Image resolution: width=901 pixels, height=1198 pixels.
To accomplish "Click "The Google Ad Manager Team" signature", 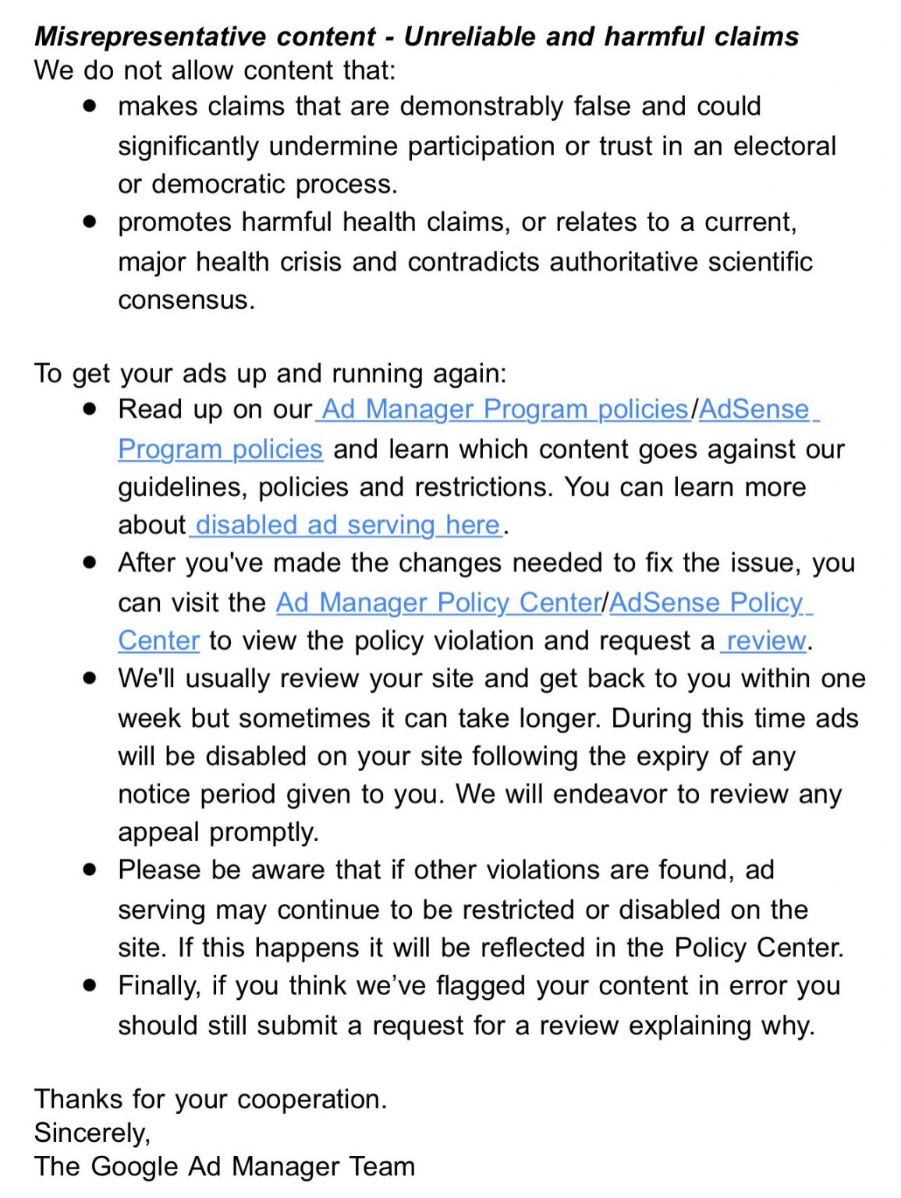I will point(225,1167).
